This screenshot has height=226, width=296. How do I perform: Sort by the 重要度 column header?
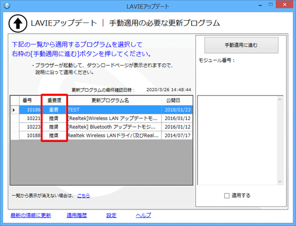(54, 101)
